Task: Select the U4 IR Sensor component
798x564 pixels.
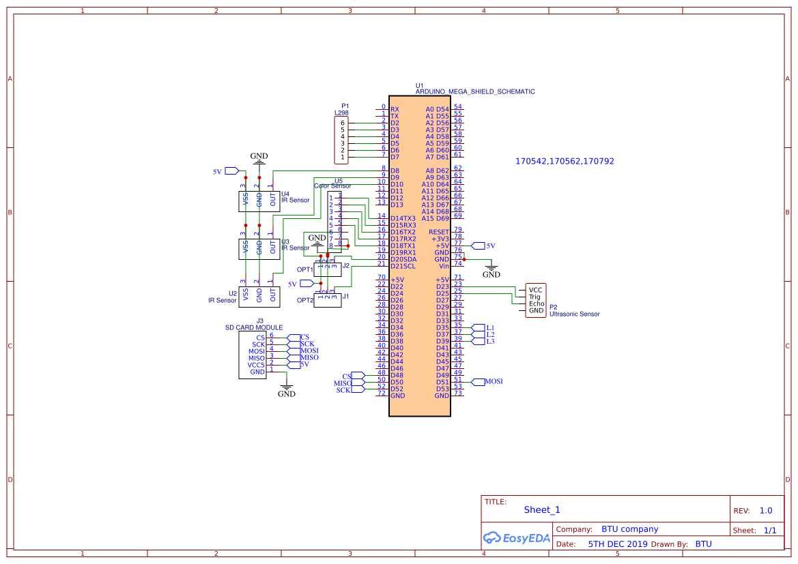Action: pyautogui.click(x=259, y=201)
